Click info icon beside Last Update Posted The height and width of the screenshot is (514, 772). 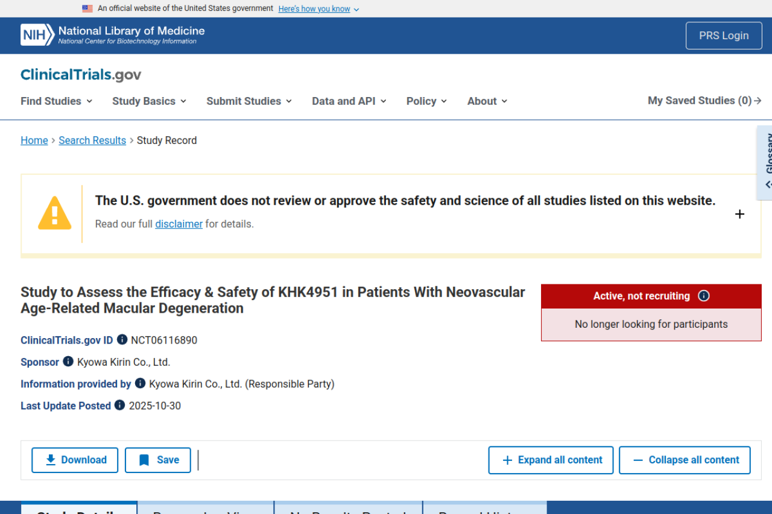point(119,405)
